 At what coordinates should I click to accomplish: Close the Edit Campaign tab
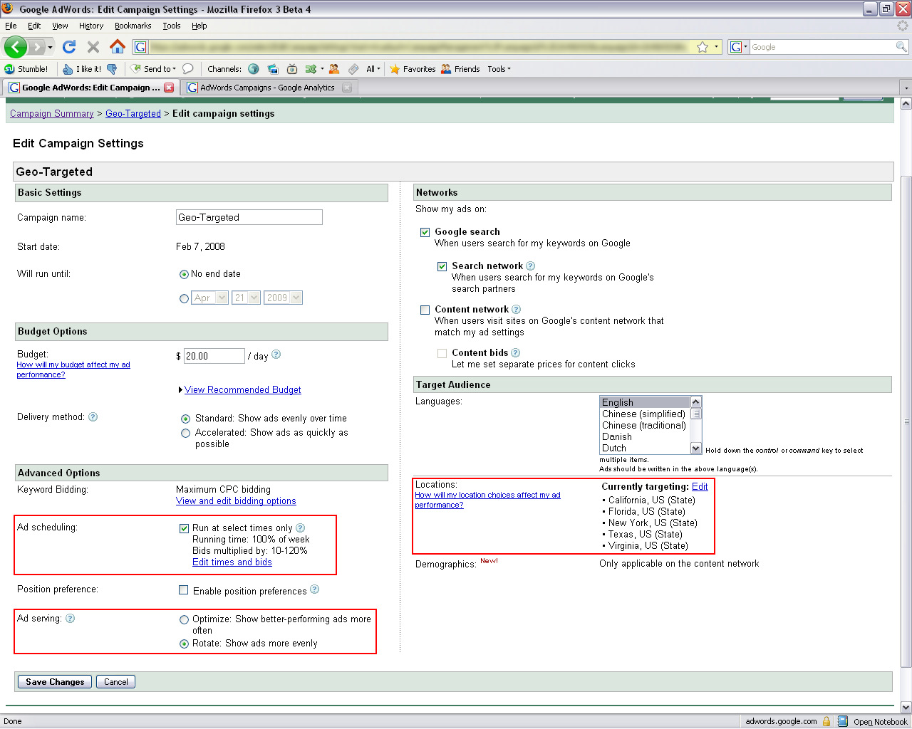click(x=169, y=88)
